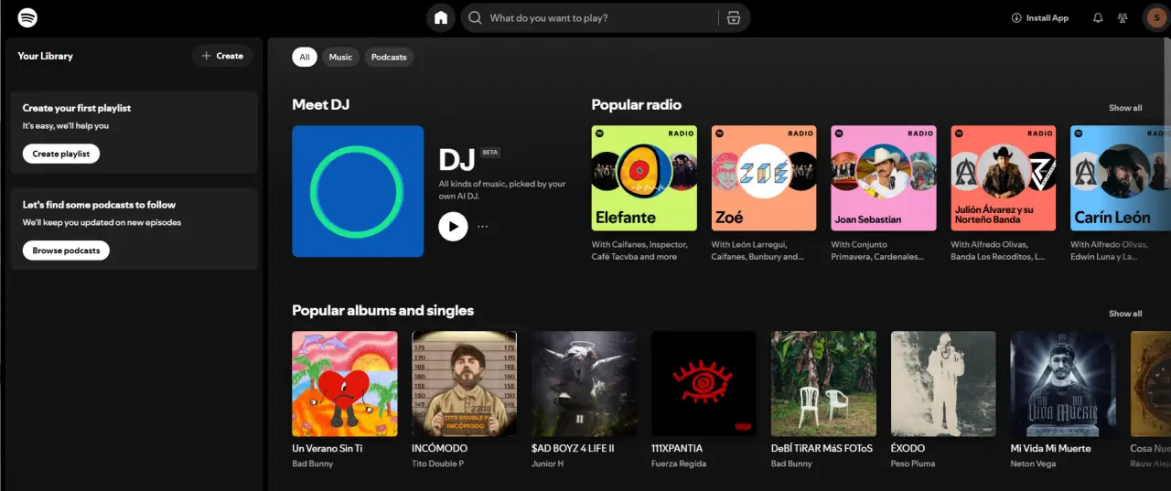Select the Music filter chip

coord(340,57)
